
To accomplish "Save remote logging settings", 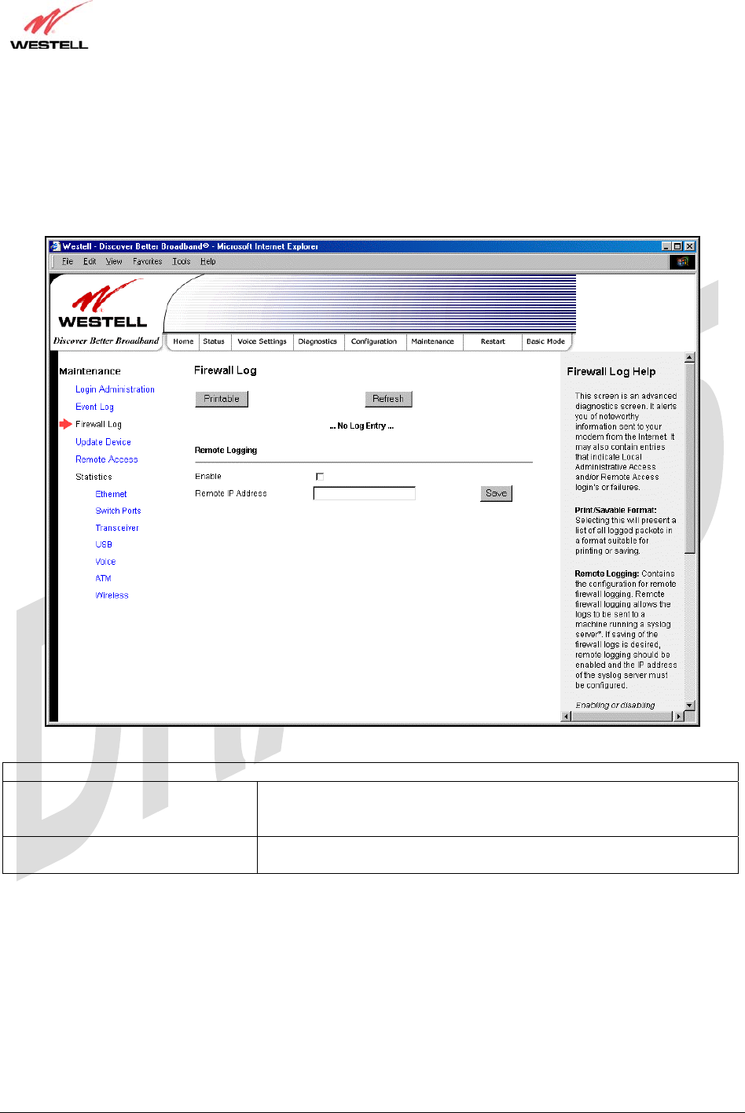I will 497,493.
